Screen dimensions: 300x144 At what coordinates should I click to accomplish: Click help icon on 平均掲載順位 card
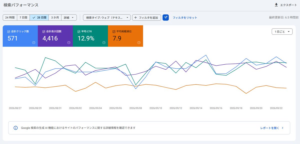pos(139,43)
